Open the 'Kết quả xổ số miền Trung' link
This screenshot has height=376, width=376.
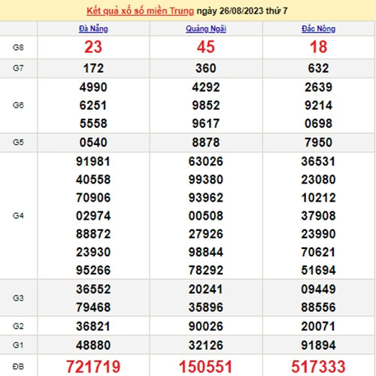[x=140, y=11]
